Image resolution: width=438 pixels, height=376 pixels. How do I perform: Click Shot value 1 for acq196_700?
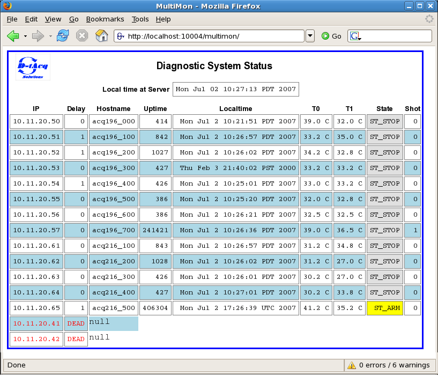(x=413, y=230)
